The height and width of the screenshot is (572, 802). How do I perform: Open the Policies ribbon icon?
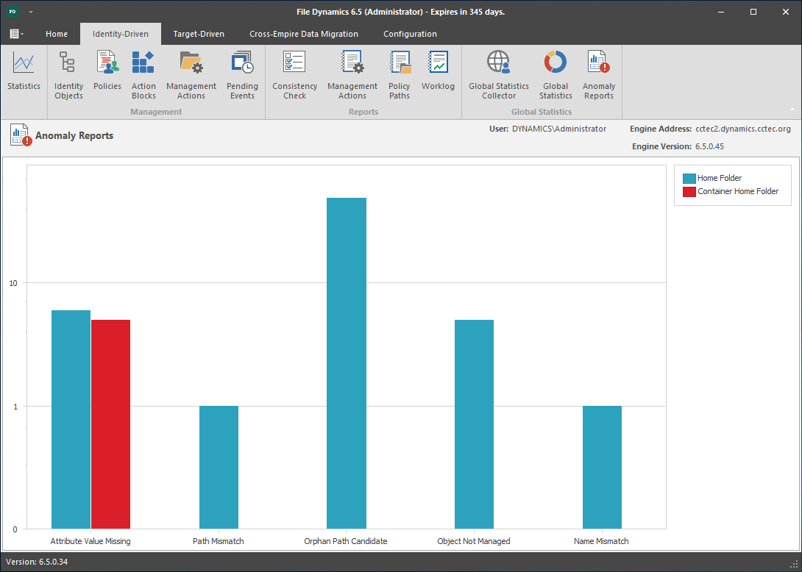tap(107, 72)
